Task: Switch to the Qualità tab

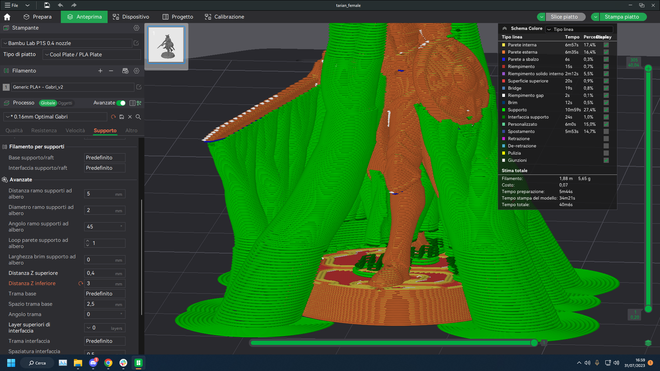Action: [x=14, y=131]
